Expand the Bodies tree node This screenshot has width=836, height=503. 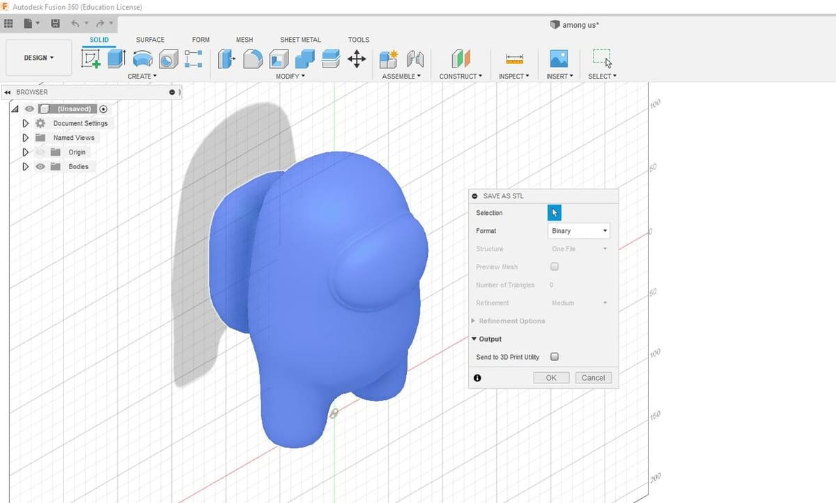(26, 167)
